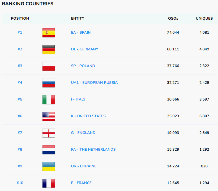Viewport: 218px width, 191px height.
Task: Click the #1 position link
Action: coord(20,32)
